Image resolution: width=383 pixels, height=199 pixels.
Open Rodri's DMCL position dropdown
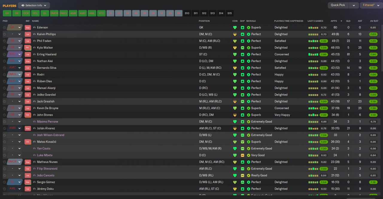point(15,74)
